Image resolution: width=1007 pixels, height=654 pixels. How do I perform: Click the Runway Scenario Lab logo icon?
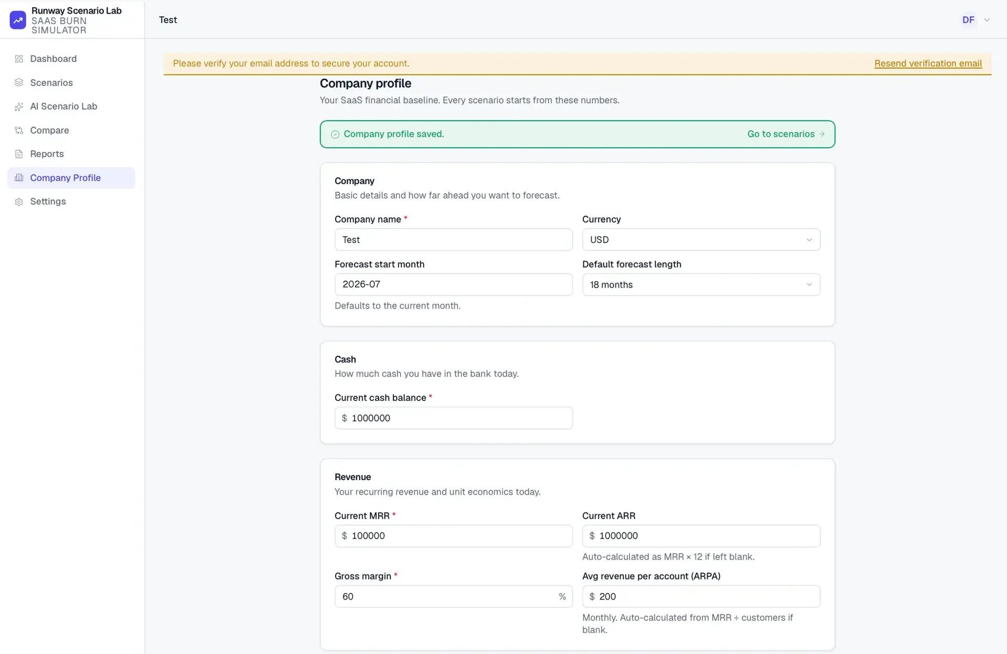coord(18,20)
